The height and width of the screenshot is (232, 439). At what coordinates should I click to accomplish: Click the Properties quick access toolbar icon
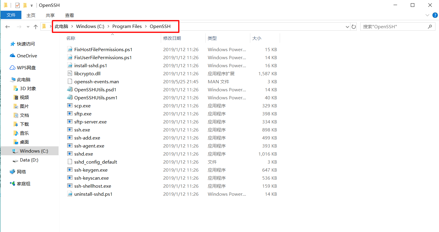coord(17,5)
